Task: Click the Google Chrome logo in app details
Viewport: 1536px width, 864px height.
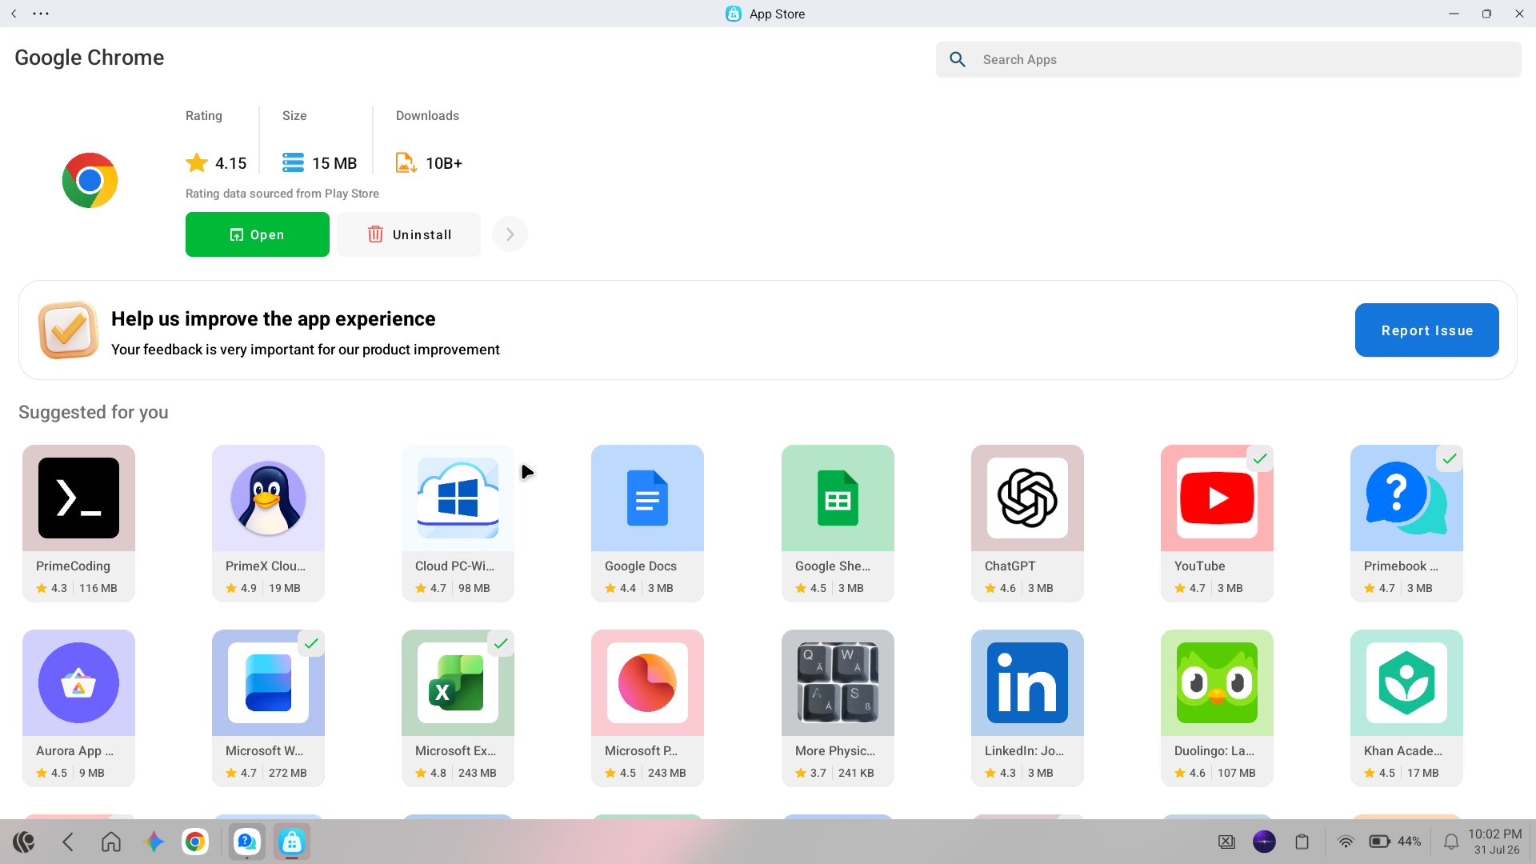Action: tap(90, 180)
